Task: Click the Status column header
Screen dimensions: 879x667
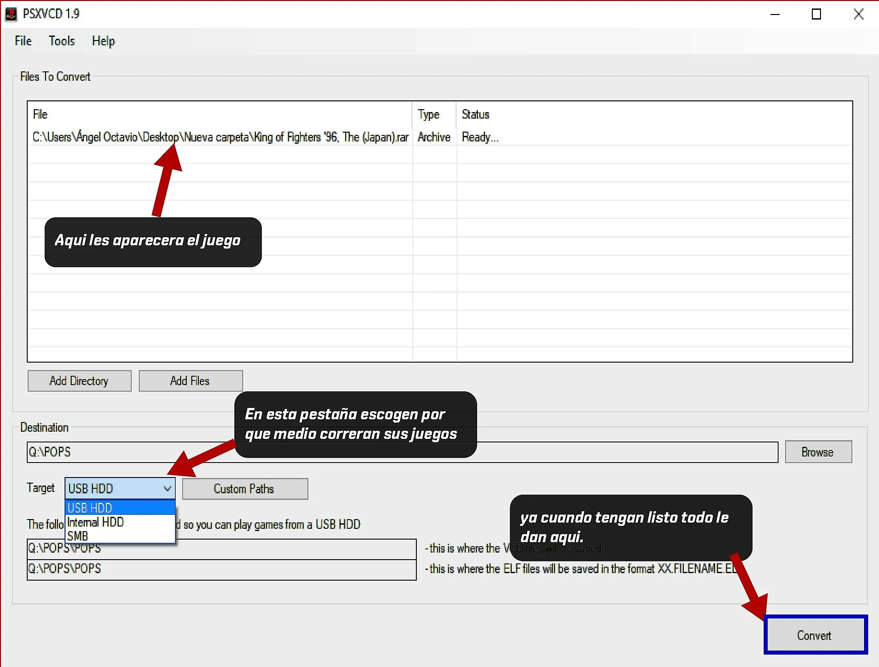Action: [654, 114]
